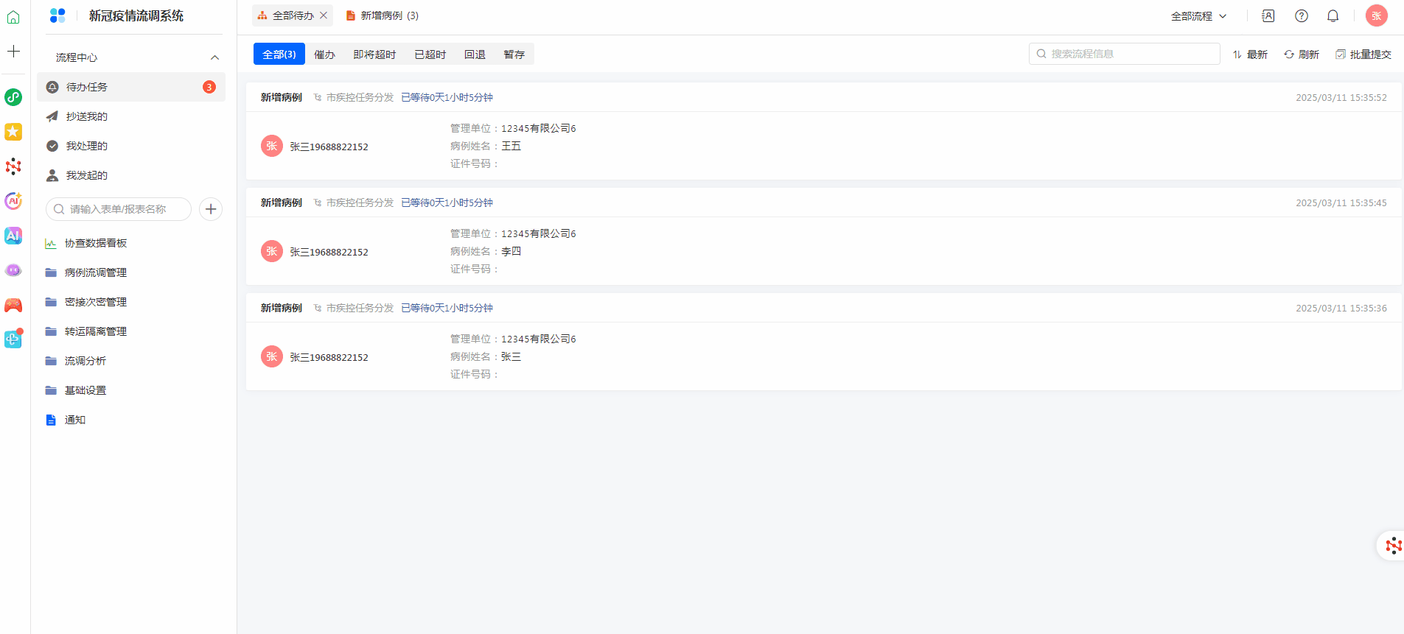Click the add form plus button
The image size is (1404, 634).
(211, 209)
